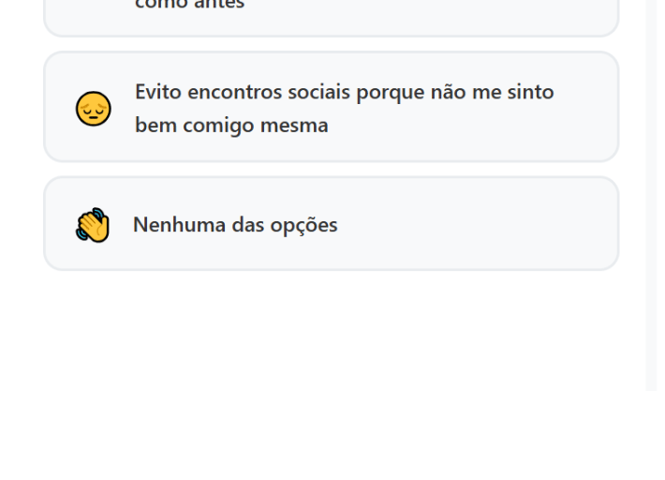The height and width of the screenshot is (480, 665).
Task: Click the text "Nenhuma das opções"
Action: coord(235,225)
